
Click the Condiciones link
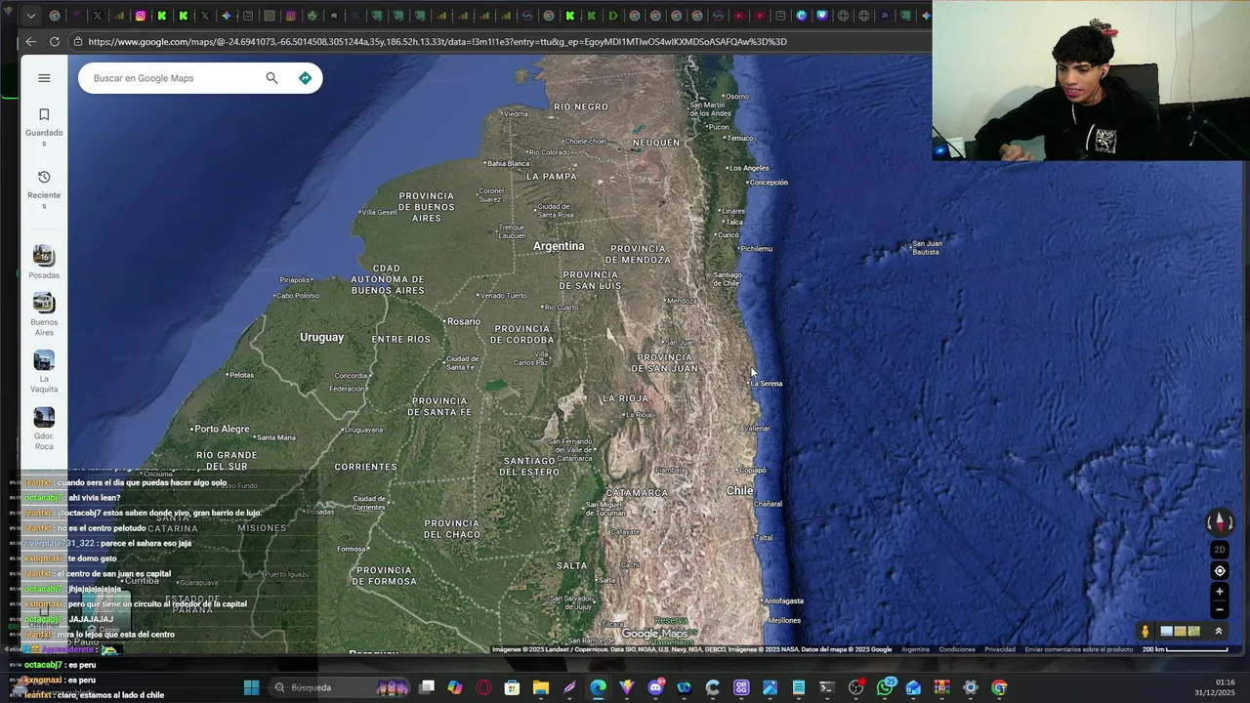click(957, 649)
